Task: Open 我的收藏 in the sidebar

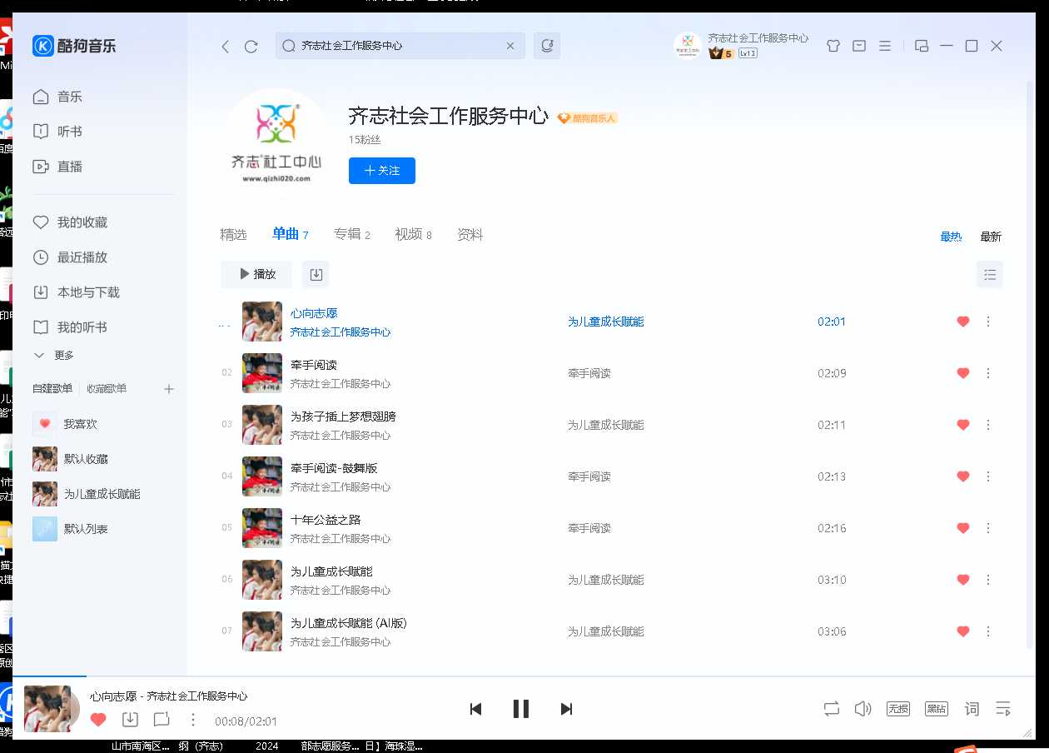Action: (71, 222)
